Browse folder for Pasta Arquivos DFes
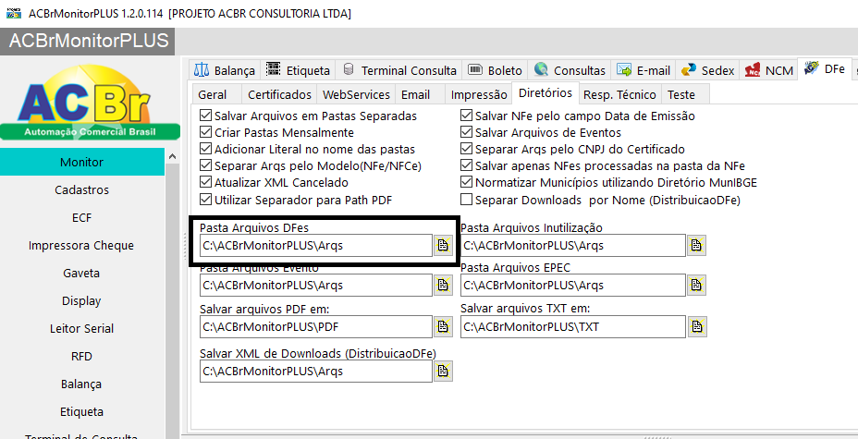 443,246
